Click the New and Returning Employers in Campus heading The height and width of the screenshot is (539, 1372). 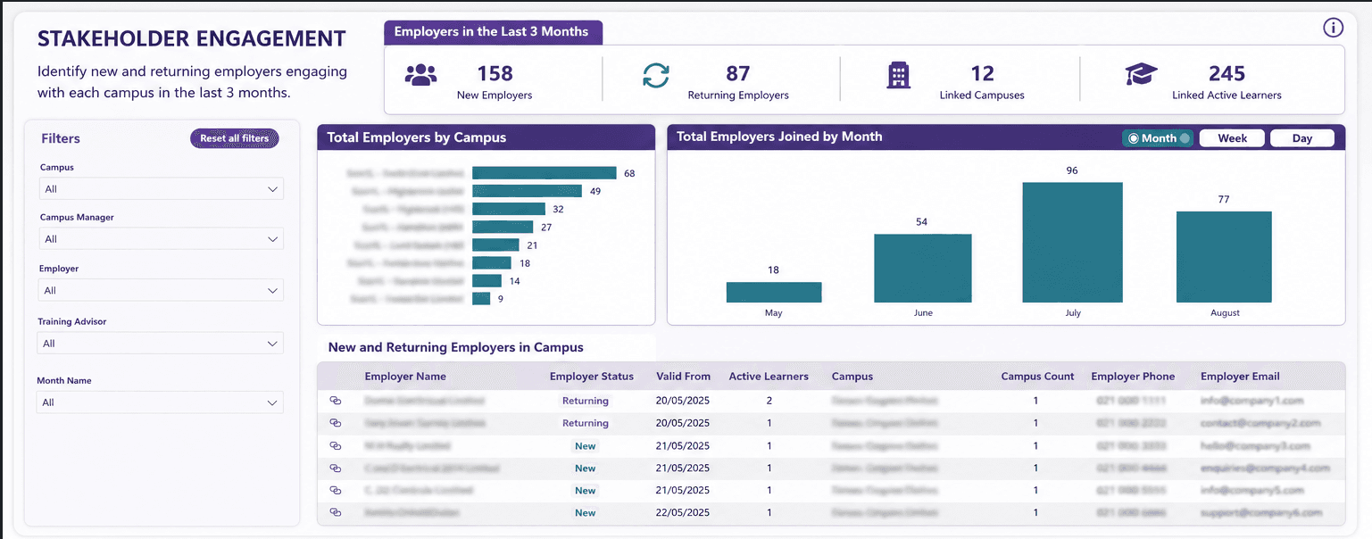(456, 347)
